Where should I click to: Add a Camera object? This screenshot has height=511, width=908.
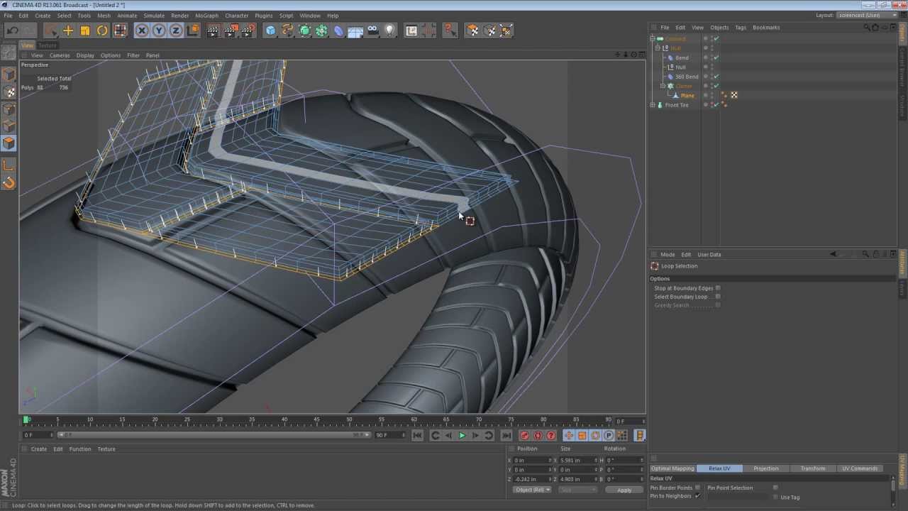[x=372, y=30]
